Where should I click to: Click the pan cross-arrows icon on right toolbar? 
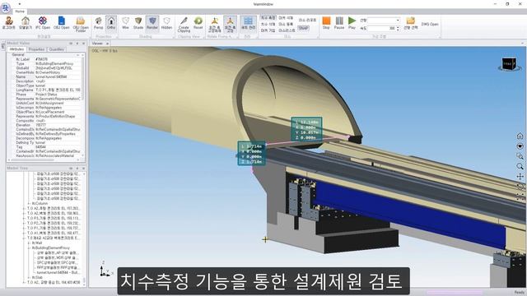click(x=520, y=176)
